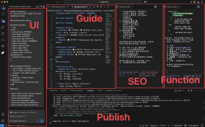
Task: Select the active SuperDesign icon in activity bar
Action: pos(3,53)
